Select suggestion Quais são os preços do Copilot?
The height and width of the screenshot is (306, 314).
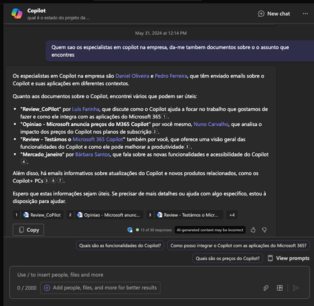tap(228, 258)
